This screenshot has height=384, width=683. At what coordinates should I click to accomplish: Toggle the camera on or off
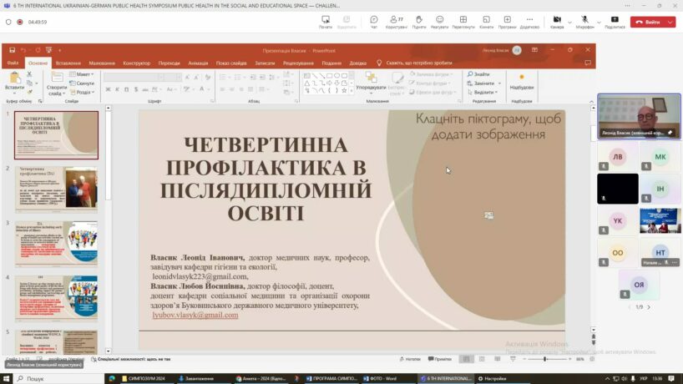(556, 19)
